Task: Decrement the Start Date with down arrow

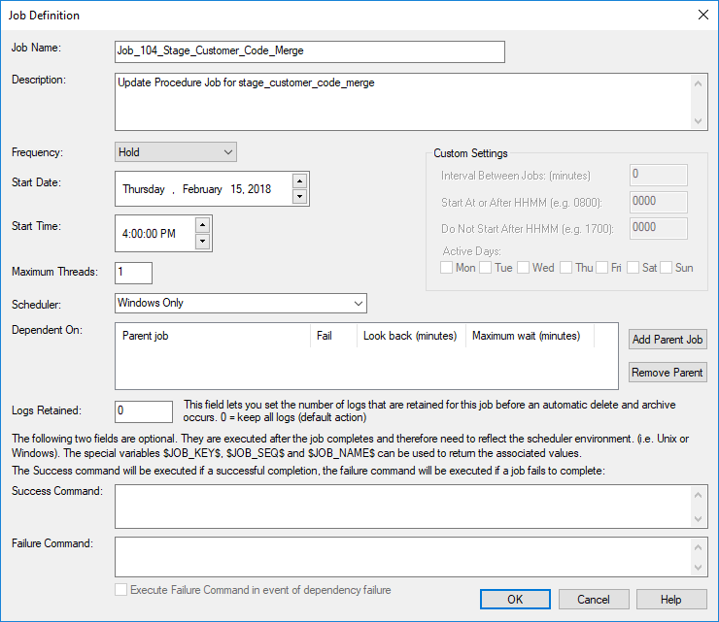Action: coord(299,196)
